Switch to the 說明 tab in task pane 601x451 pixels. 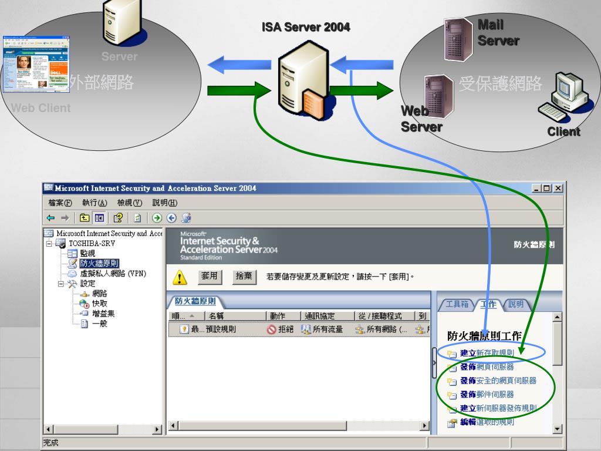516,304
